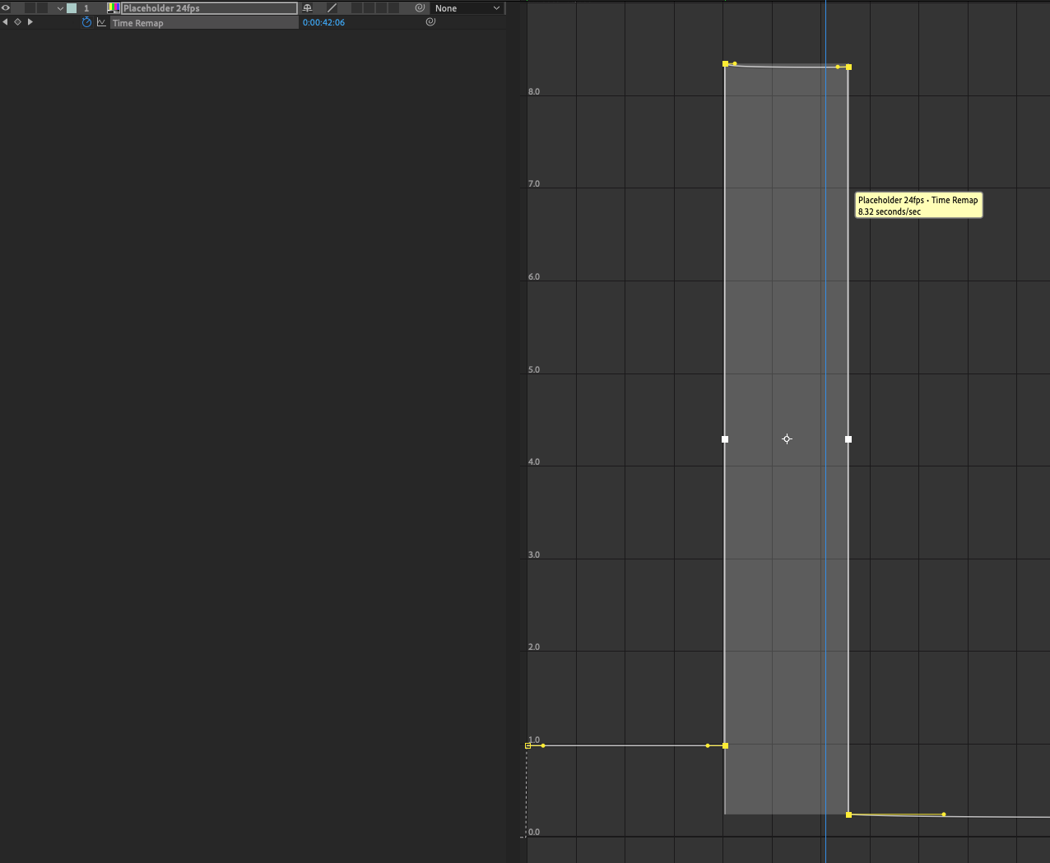Toggle the layer shy switch

click(x=308, y=8)
